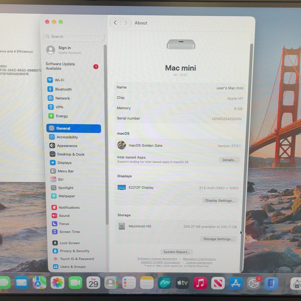
Task: Open Display Settings button
Action: pos(220,200)
